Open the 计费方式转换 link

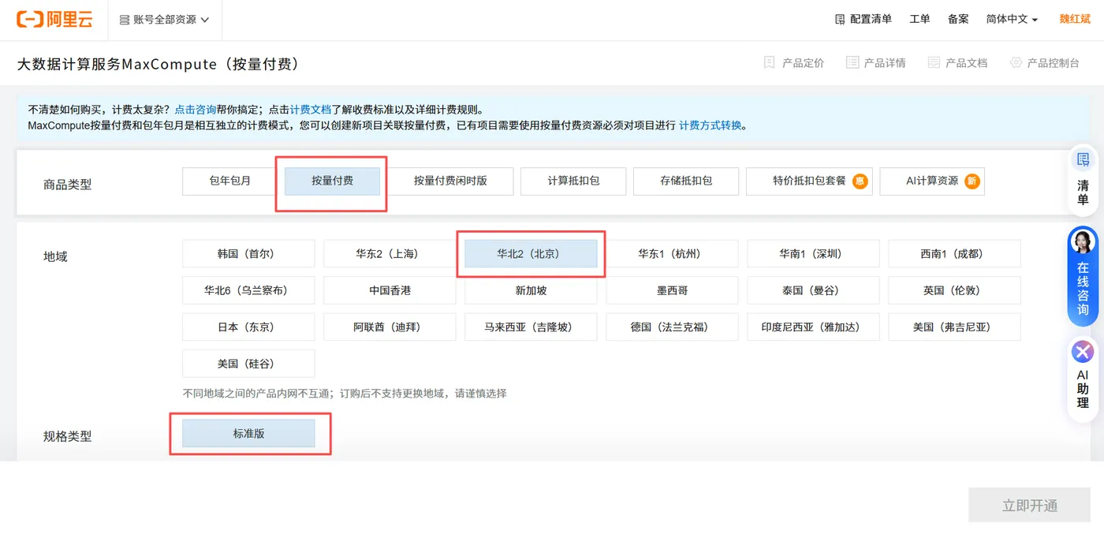(711, 125)
